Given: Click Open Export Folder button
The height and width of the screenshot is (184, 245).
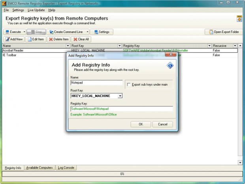Looking at the screenshot, I should pos(224,32).
